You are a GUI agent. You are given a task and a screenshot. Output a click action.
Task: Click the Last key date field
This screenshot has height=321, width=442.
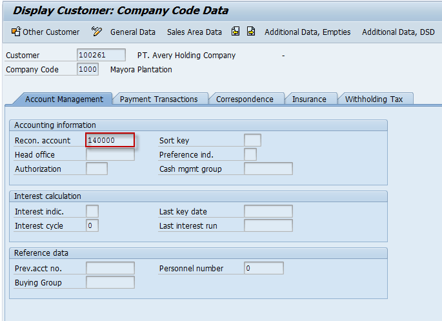[x=268, y=211]
